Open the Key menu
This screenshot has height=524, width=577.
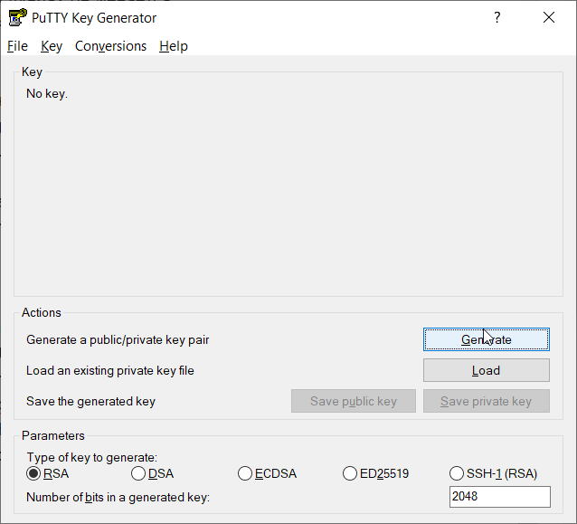point(52,46)
